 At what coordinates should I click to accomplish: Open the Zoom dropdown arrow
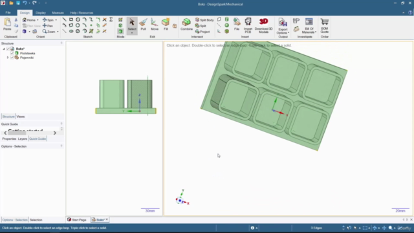(x=58, y=32)
